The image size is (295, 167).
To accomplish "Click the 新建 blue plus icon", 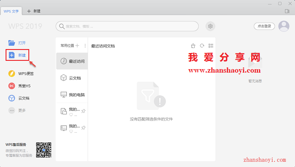I will pos(12,55).
